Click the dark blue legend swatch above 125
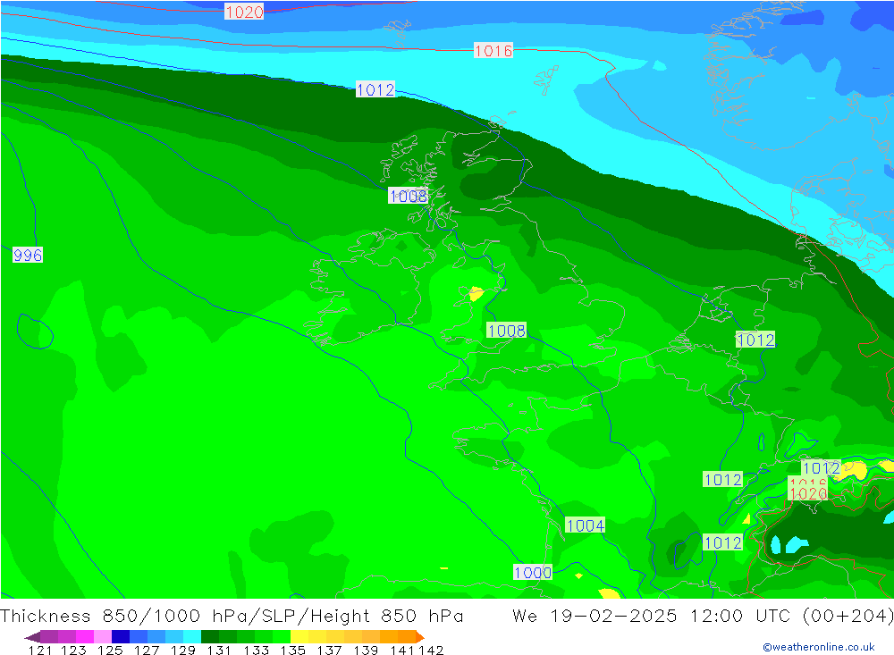The width and height of the screenshot is (894, 655). 121,637
